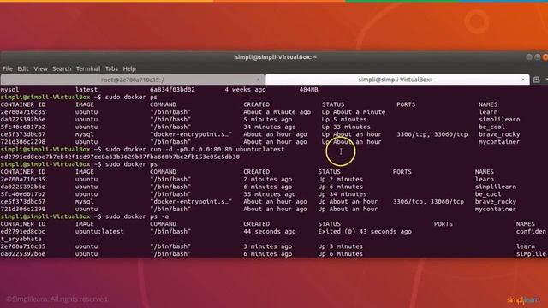Image resolution: width=548 pixels, height=308 pixels.
Task: Close the root@2e700a710c35 tab
Action: [x=259, y=80]
